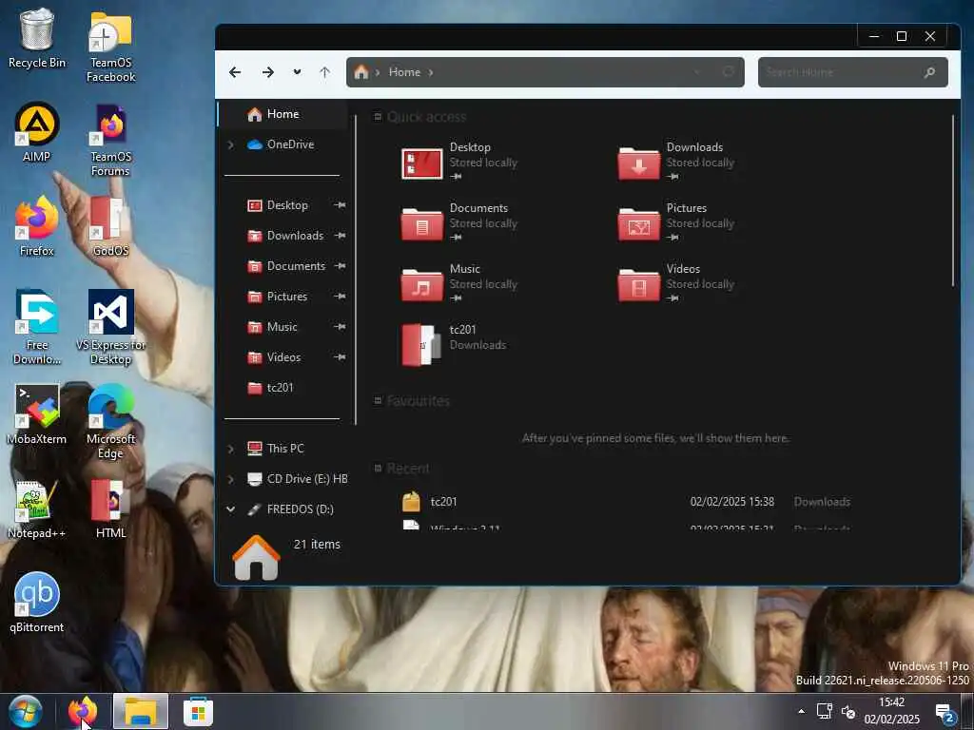The height and width of the screenshot is (730, 974).
Task: Launch MobaXterm from the desktop
Action: [x=37, y=414]
